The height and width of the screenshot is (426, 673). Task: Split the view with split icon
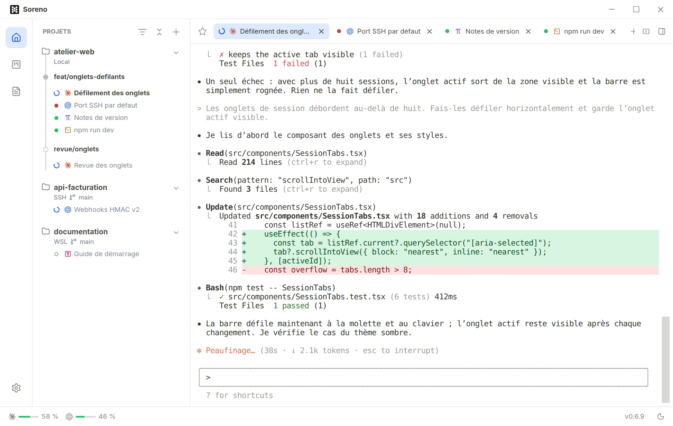pyautogui.click(x=646, y=31)
